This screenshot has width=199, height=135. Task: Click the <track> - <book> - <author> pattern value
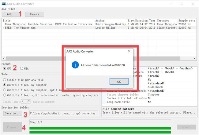(170, 68)
